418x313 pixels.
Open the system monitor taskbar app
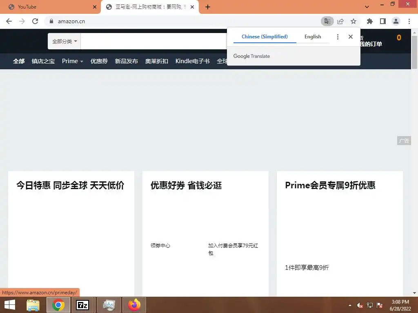[x=109, y=305]
